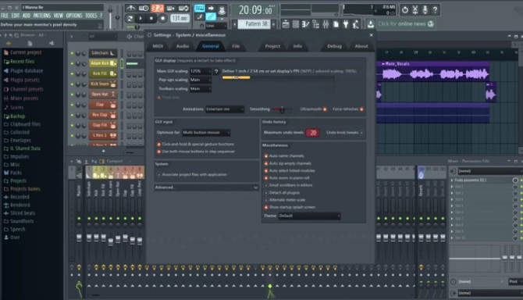This screenshot has width=523, height=300.
Task: Click the online news link
Action: point(401,23)
